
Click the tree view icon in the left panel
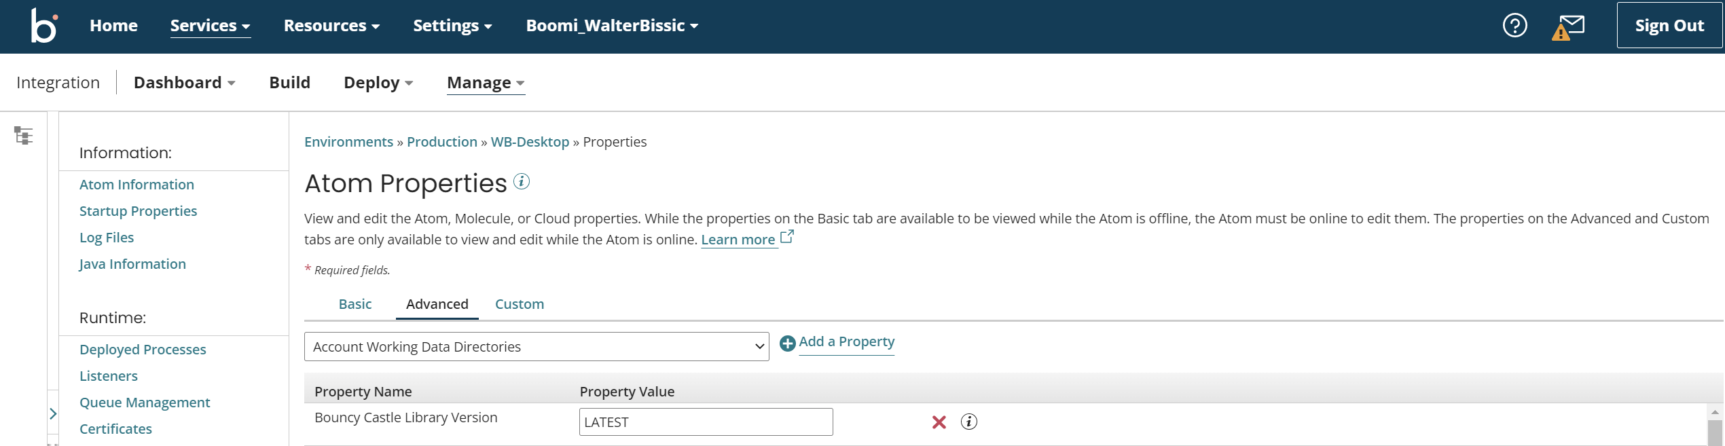click(24, 136)
